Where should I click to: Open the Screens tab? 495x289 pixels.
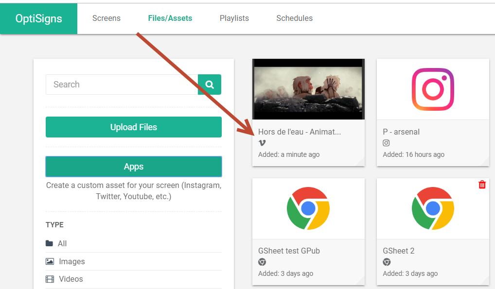(x=106, y=18)
